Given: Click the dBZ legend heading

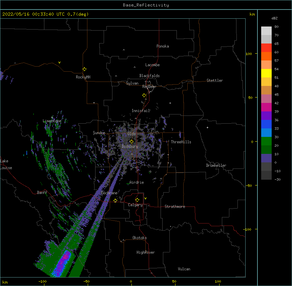Looking at the screenshot, I should click(x=274, y=18).
